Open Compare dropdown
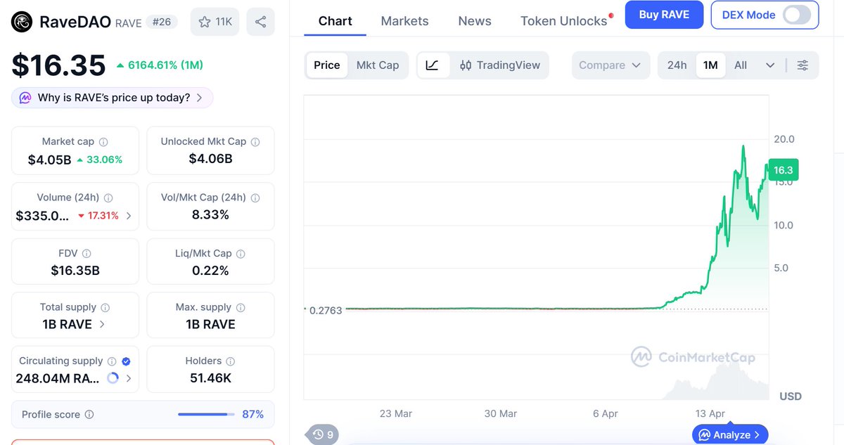Screen dimensions: 844x445 pyautogui.click(x=610, y=65)
